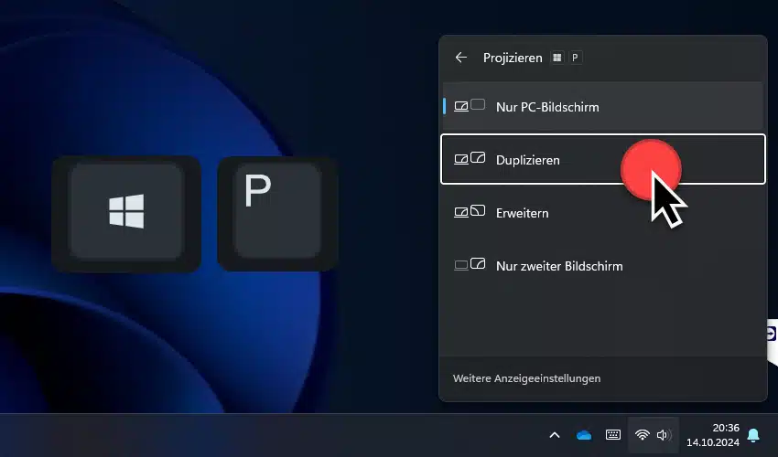Open Weitere Anzeigeeinstellungen link
Viewport: 778px width, 457px height.
tap(526, 378)
